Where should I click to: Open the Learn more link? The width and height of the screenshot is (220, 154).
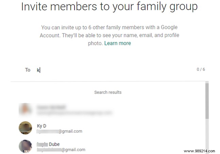117,43
